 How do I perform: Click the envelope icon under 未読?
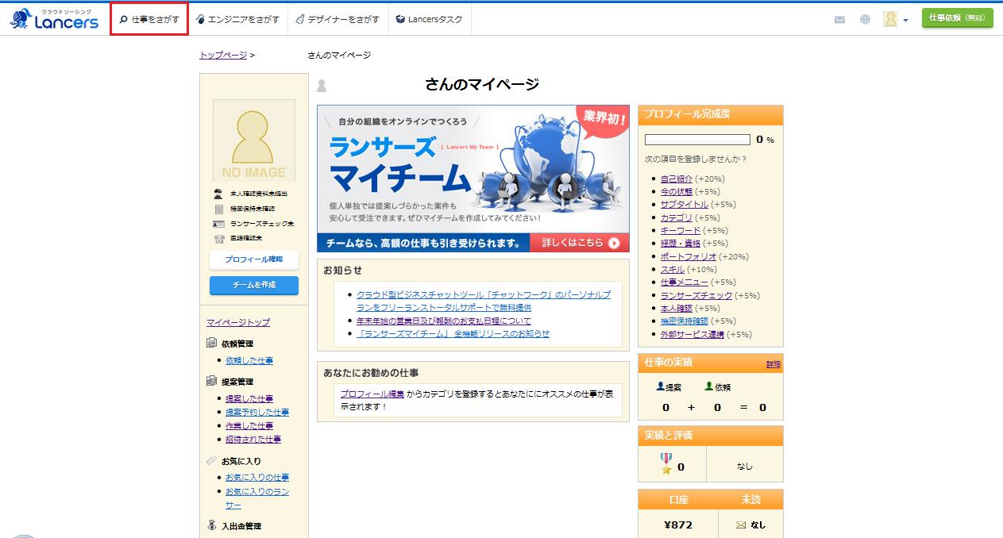tap(741, 525)
